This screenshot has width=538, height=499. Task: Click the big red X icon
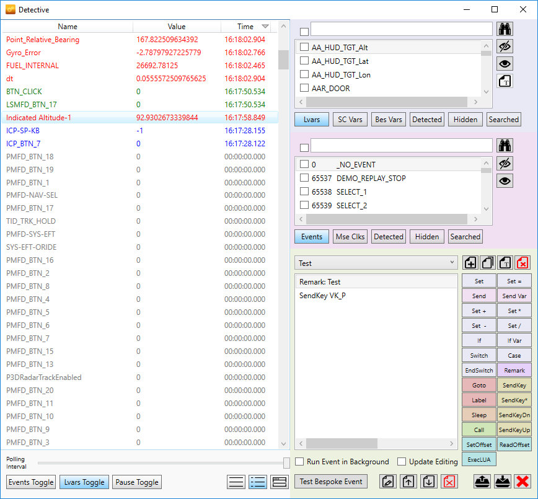(x=523, y=482)
